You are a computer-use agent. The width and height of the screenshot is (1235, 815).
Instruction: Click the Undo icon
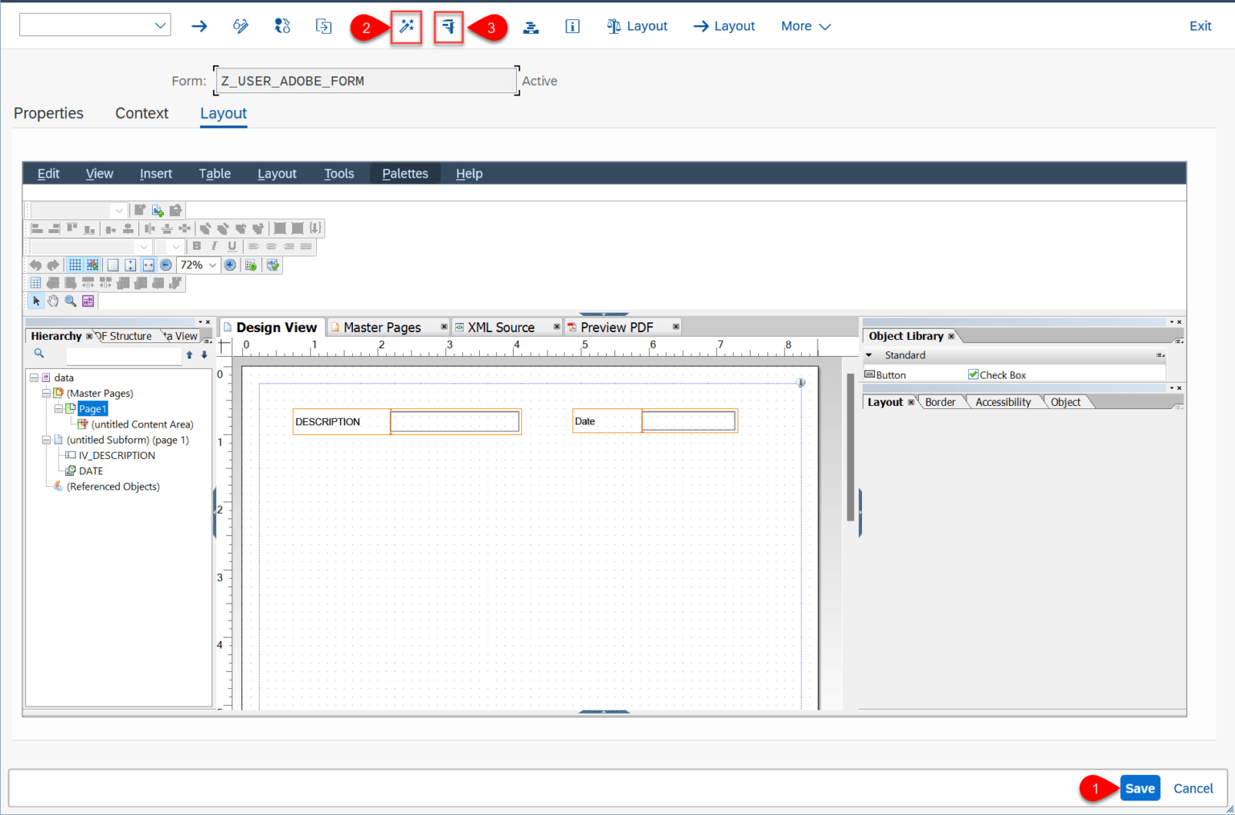37,264
